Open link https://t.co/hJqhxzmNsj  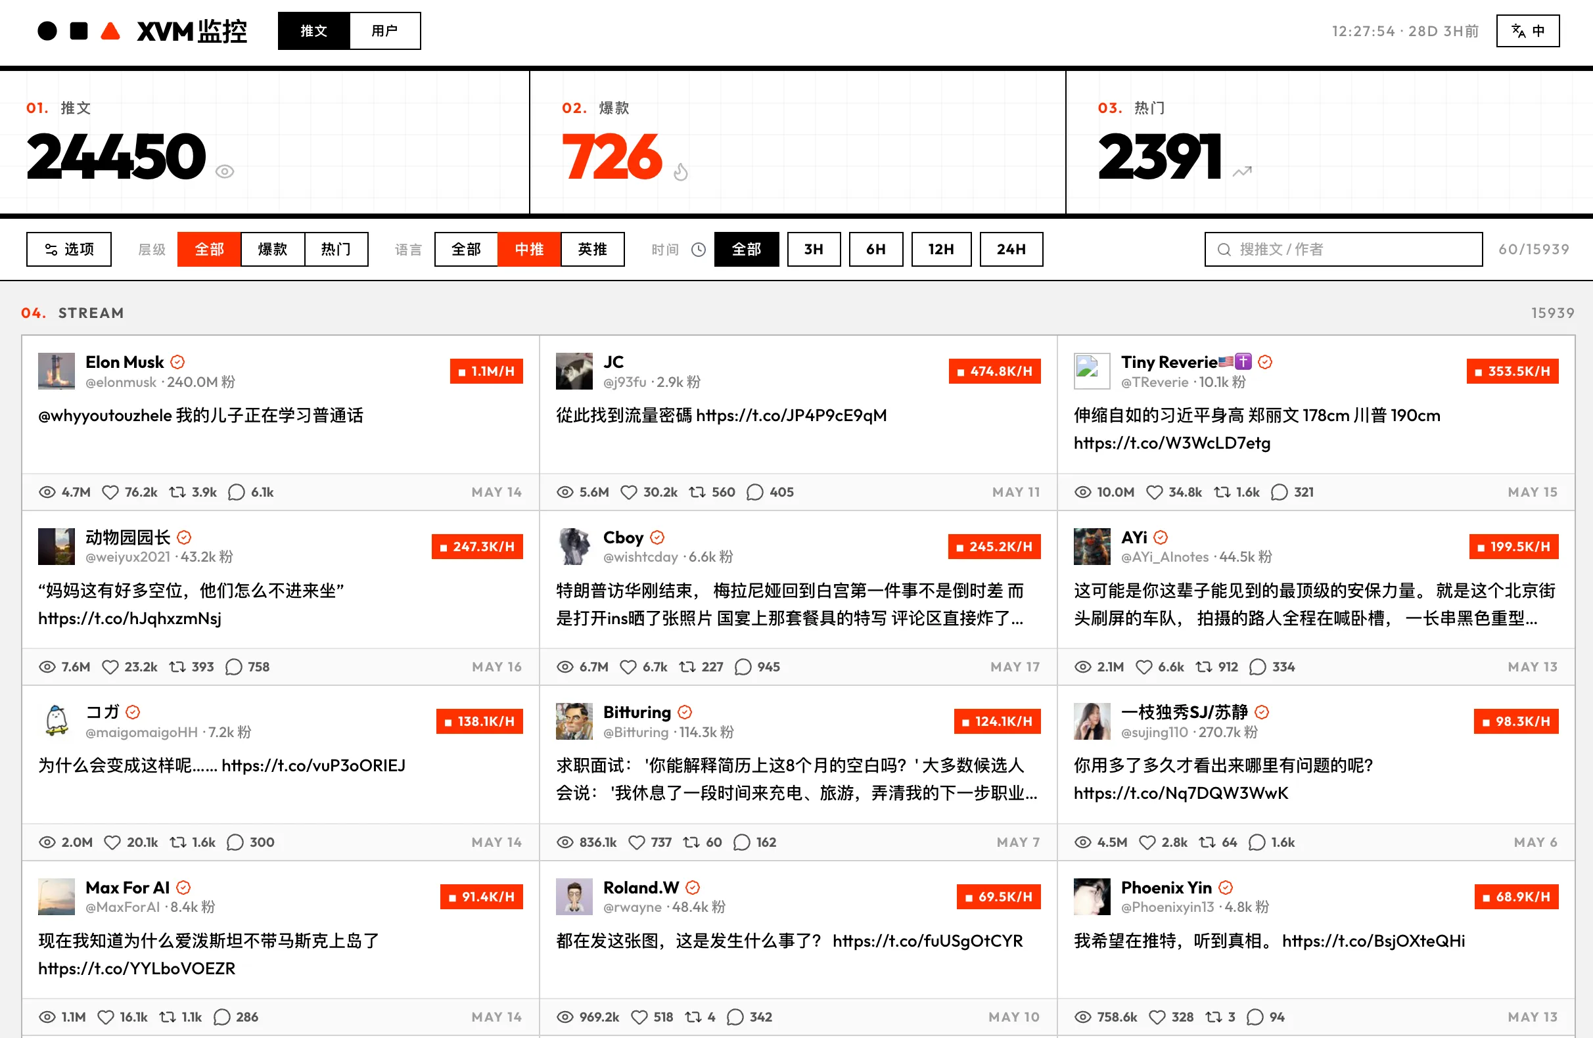[x=130, y=618]
